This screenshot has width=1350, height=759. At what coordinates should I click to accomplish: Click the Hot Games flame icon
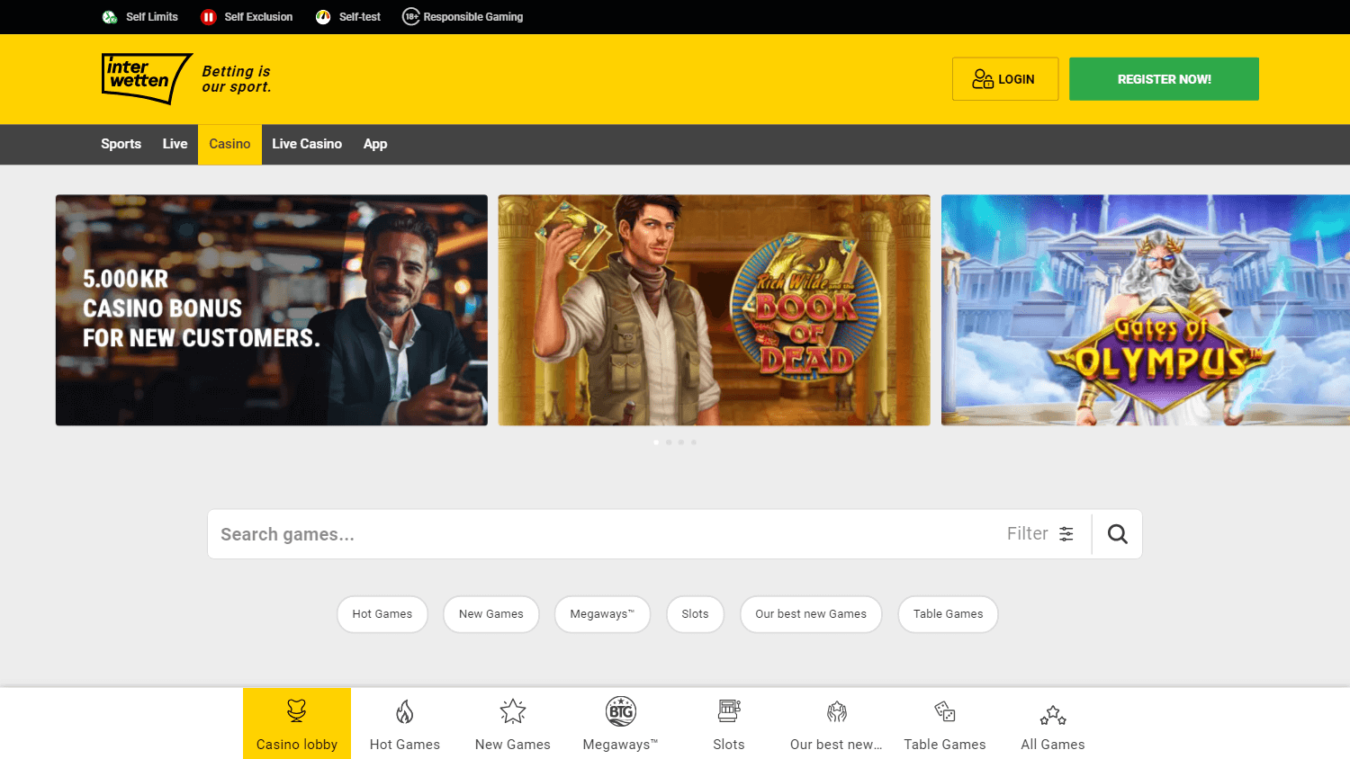[x=405, y=712]
